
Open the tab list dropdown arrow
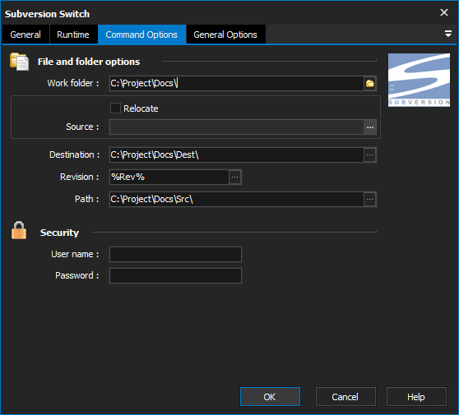[447, 34]
